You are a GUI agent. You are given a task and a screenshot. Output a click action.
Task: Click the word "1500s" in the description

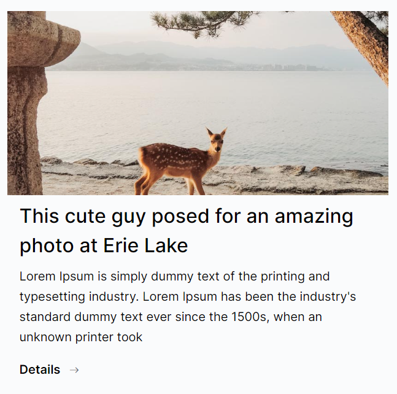tap(249, 317)
